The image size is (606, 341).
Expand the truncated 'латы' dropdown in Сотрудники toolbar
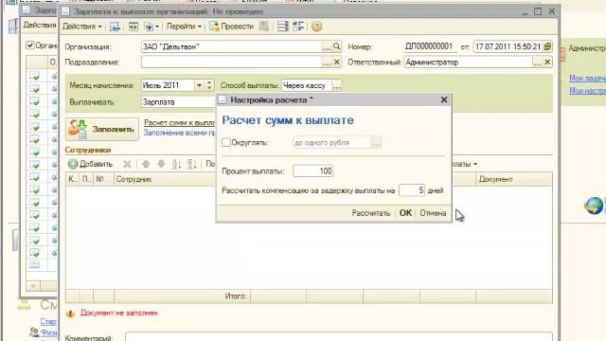(x=465, y=164)
